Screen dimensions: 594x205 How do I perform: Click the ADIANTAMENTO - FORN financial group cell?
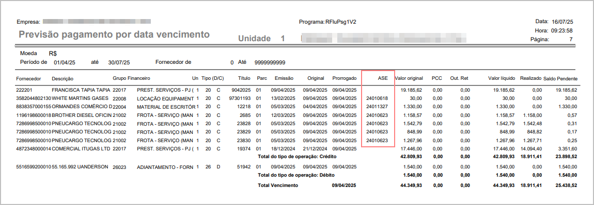(166, 166)
